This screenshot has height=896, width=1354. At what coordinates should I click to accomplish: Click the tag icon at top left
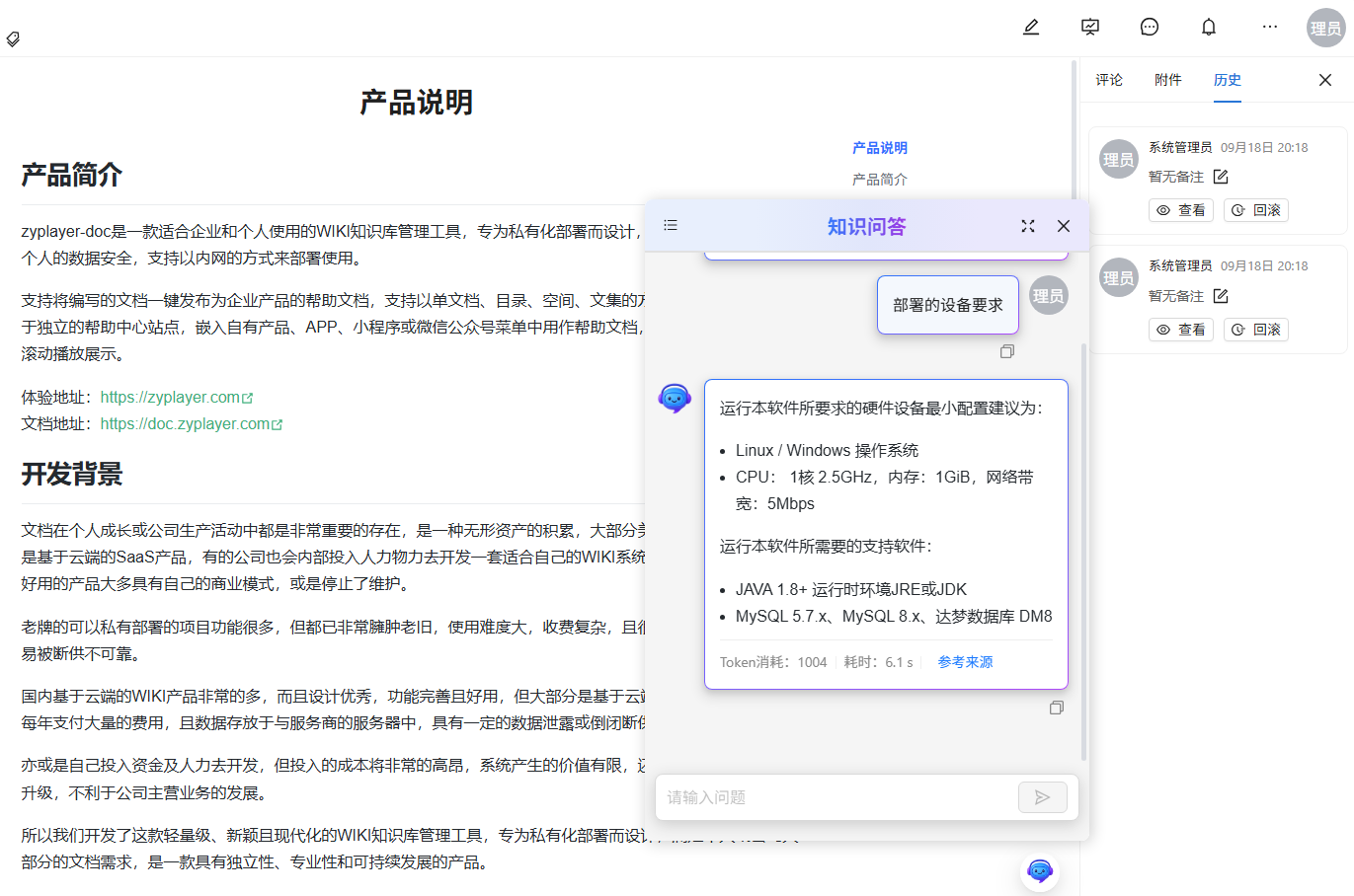[x=13, y=39]
